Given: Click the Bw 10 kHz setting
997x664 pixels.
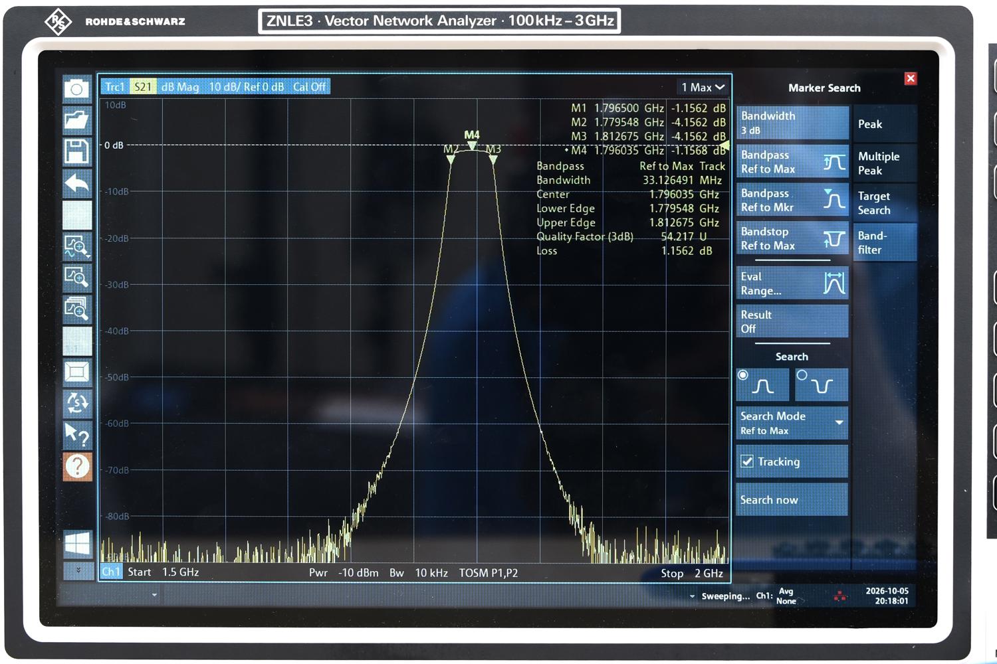Looking at the screenshot, I should click(419, 572).
